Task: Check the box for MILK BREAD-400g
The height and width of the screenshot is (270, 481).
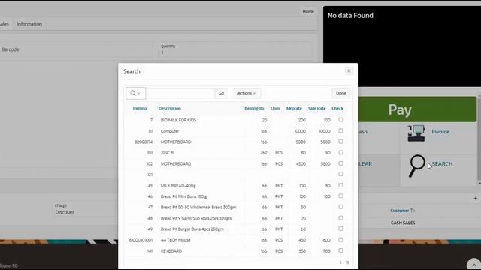Action: [x=340, y=185]
